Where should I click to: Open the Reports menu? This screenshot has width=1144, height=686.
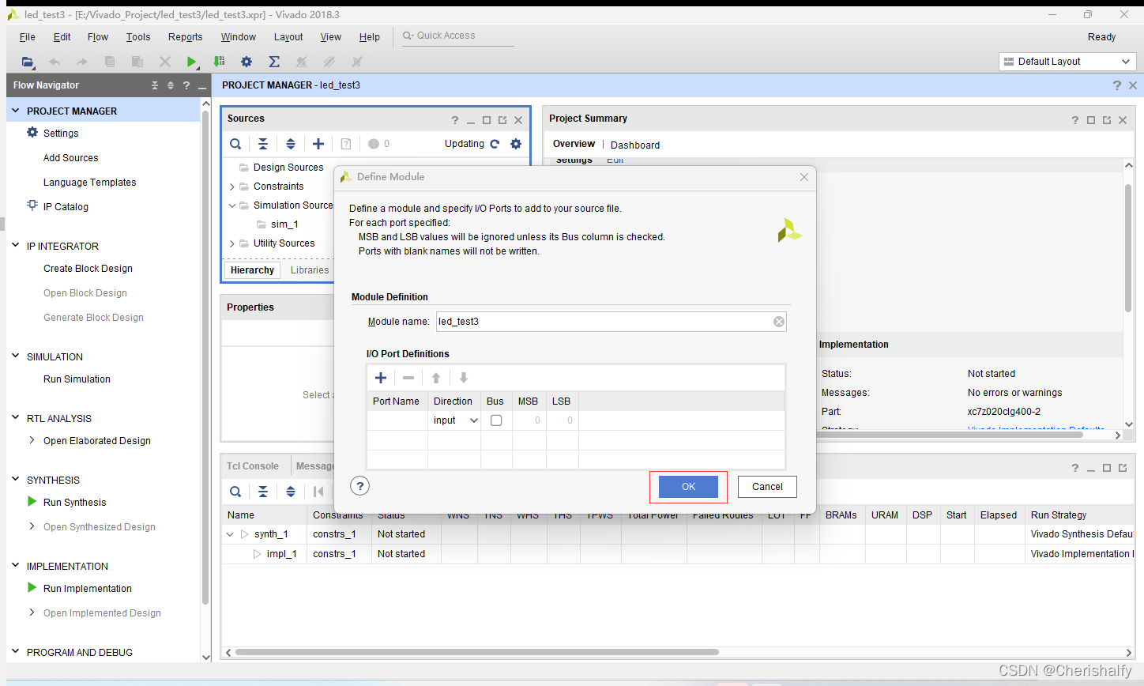click(186, 37)
